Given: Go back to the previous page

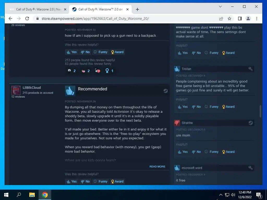Looking at the screenshot, I should [x=10, y=18].
